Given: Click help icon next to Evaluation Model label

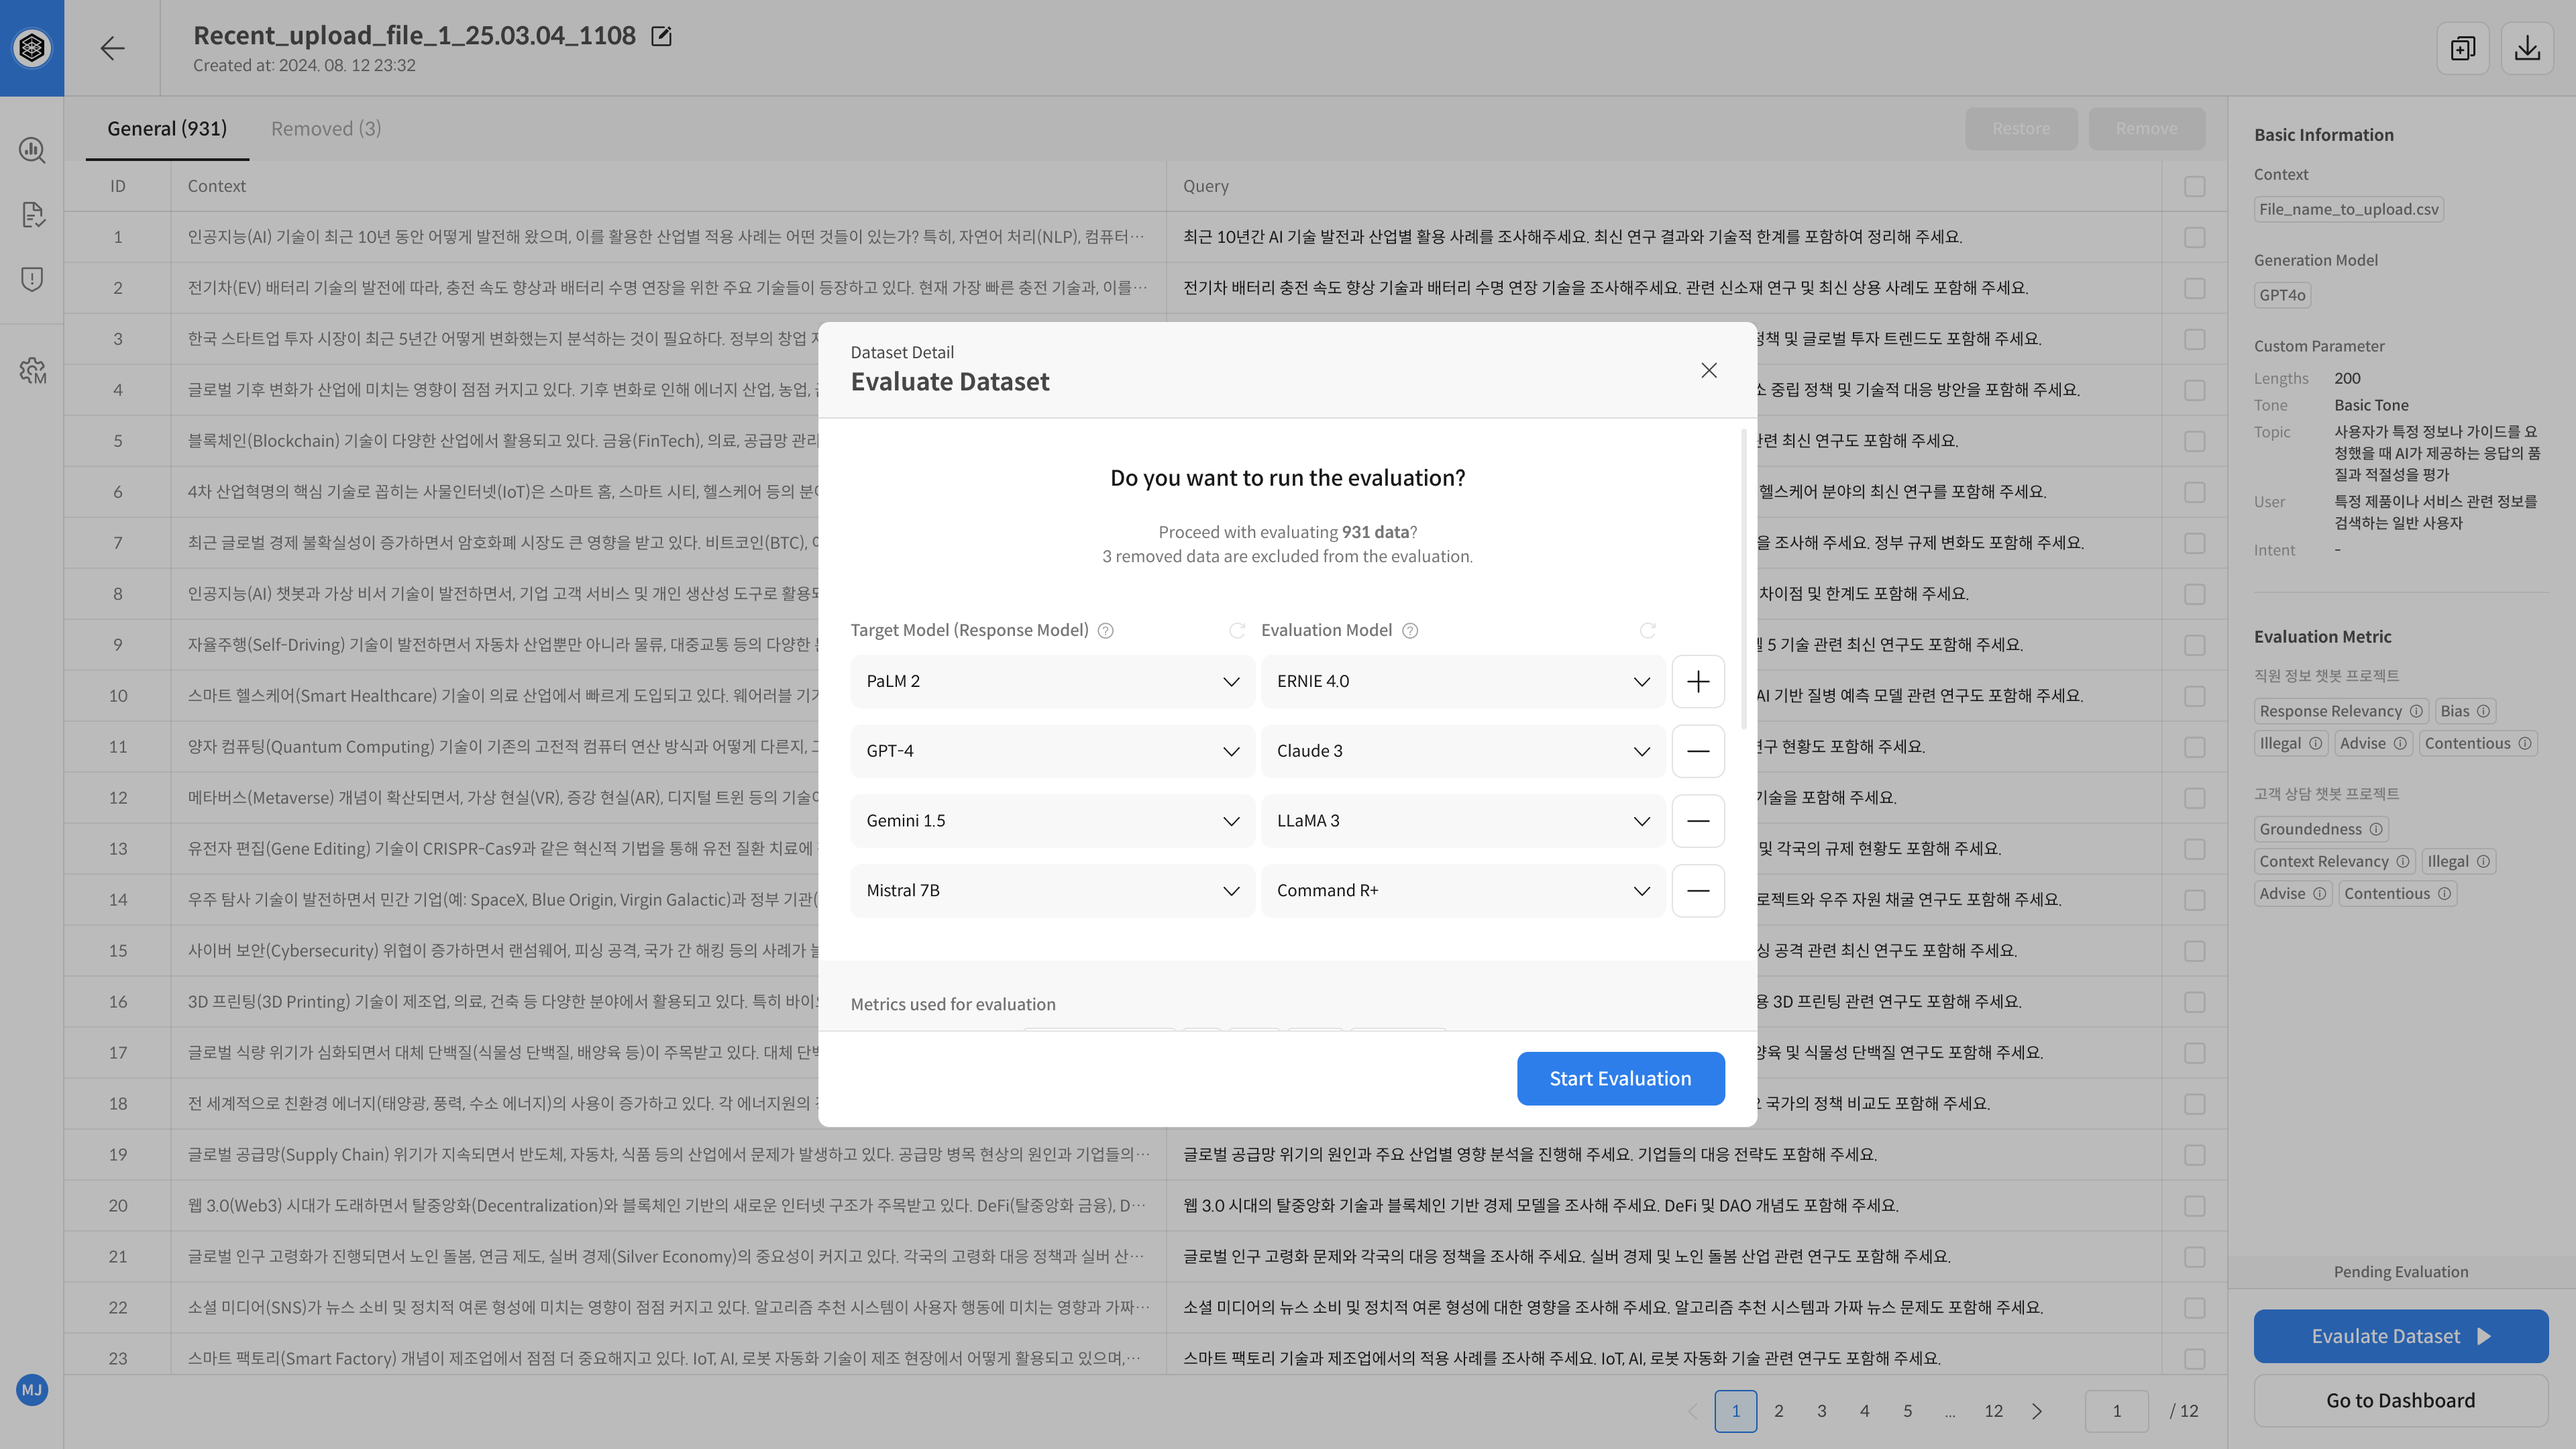Looking at the screenshot, I should pos(1410,630).
